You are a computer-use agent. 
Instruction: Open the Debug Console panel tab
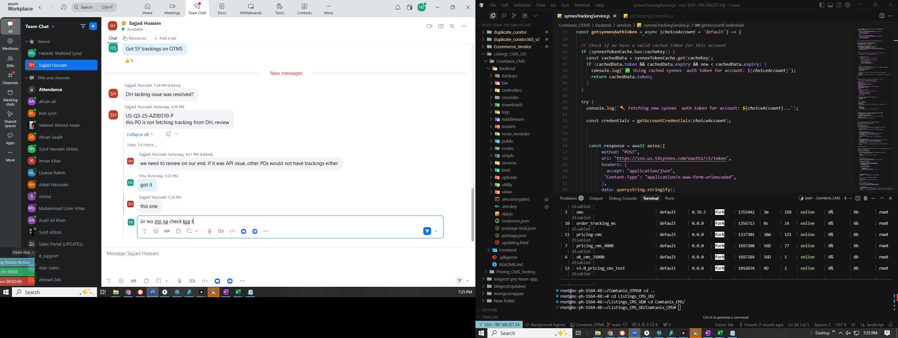tap(623, 198)
